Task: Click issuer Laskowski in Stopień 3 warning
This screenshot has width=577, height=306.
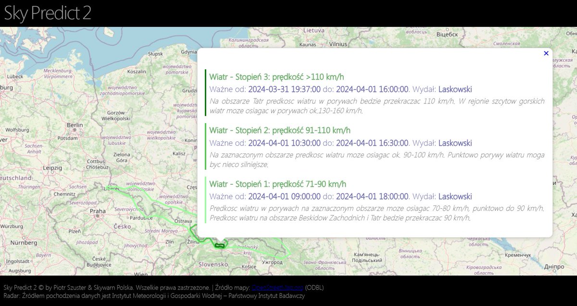Action: (455, 89)
